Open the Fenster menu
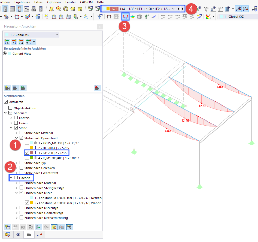This screenshot has height=242, width=258. 70,2
